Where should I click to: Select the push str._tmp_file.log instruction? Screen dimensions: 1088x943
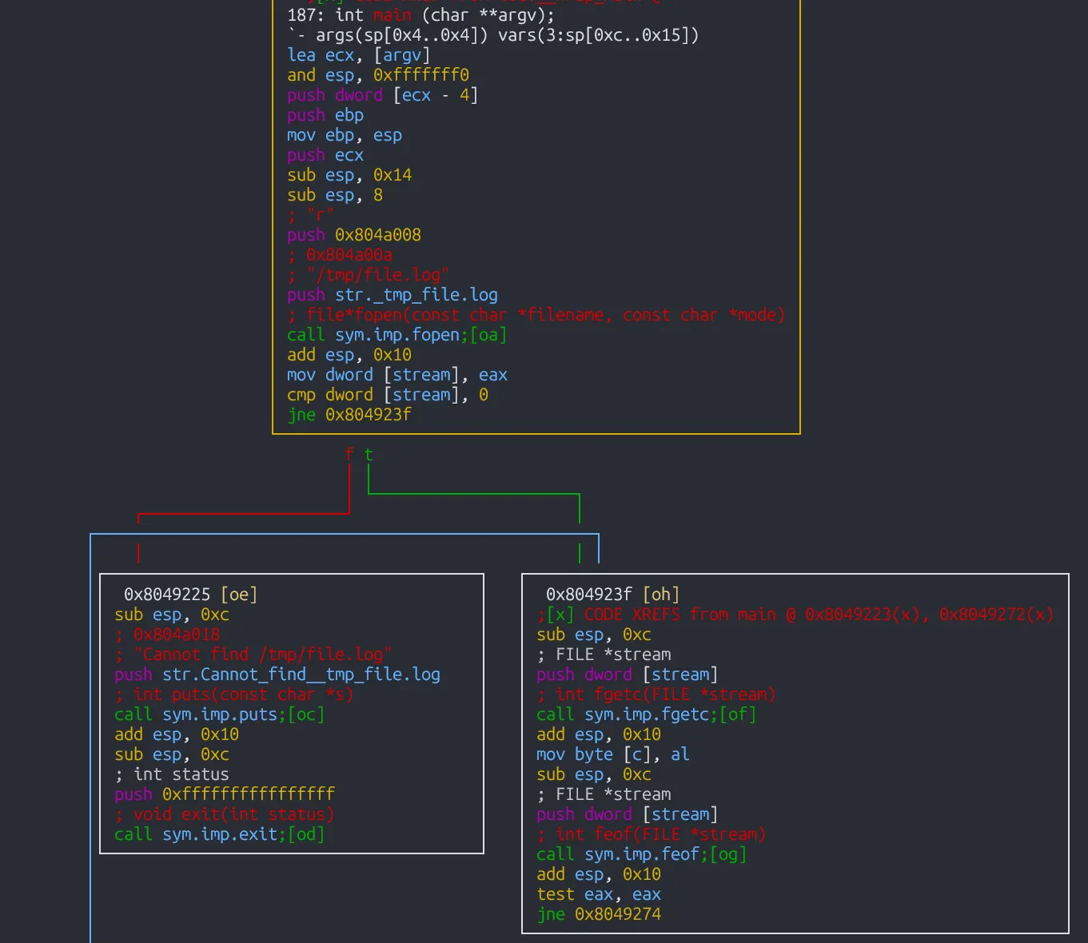[392, 295]
